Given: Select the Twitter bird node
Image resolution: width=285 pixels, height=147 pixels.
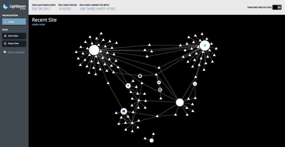Looking at the screenshot, I should coord(159,83).
